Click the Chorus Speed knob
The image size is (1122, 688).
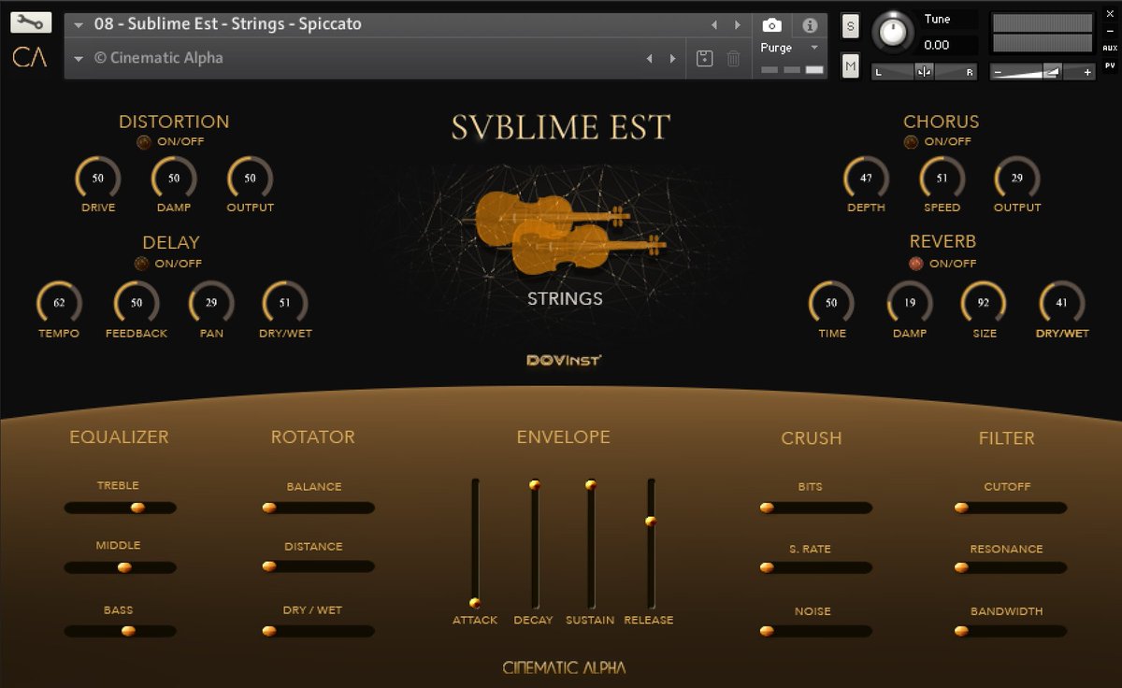(942, 178)
